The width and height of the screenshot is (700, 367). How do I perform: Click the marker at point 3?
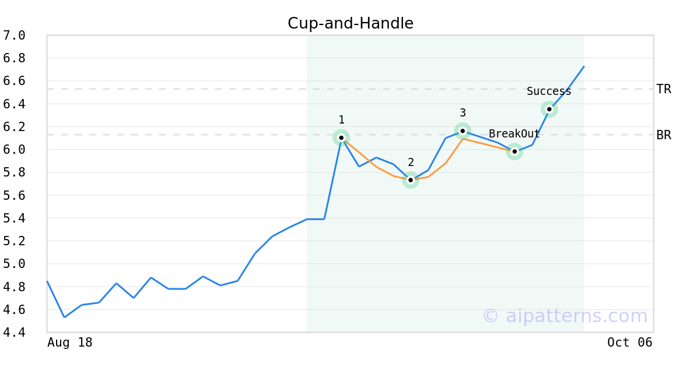463,130
